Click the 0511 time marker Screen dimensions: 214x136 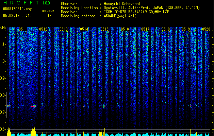point(23,29)
